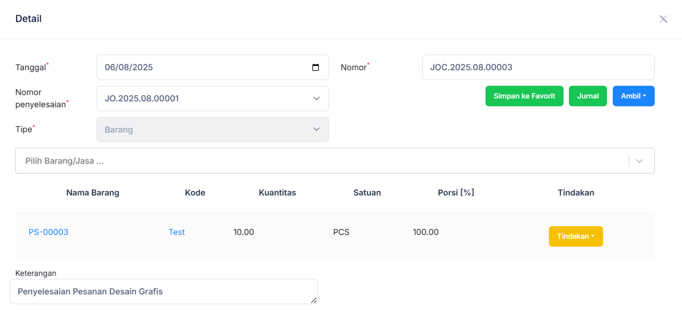Open the calendar picker in the Tanggal field
Image resolution: width=682 pixels, height=310 pixels.
coord(315,68)
